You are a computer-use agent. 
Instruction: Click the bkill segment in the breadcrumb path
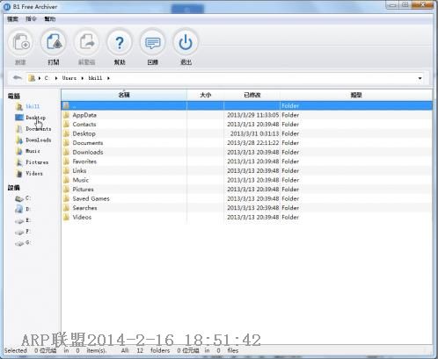tap(95, 78)
